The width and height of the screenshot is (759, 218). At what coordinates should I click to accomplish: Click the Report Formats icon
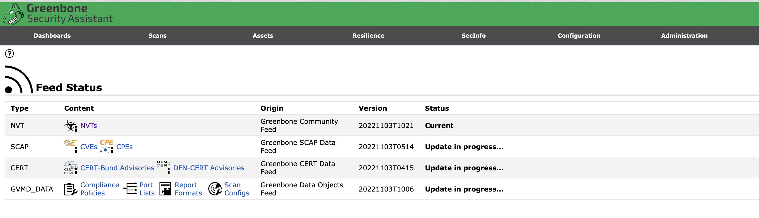tap(165, 189)
